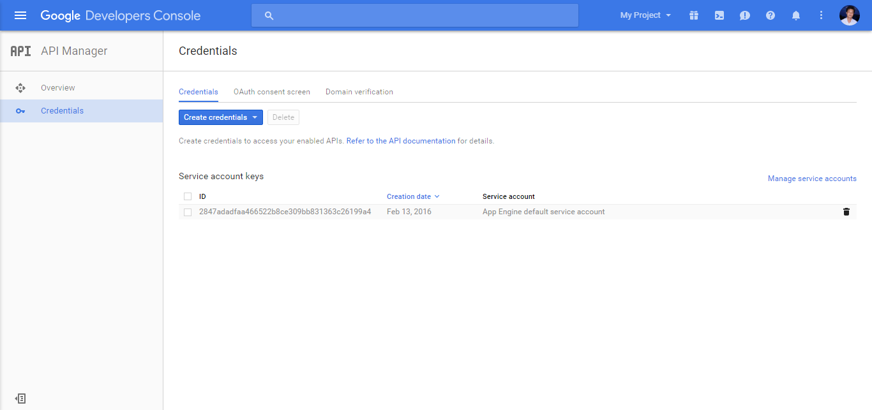The width and height of the screenshot is (872, 410).
Task: Click the Credentials key icon
Action: pyautogui.click(x=20, y=111)
